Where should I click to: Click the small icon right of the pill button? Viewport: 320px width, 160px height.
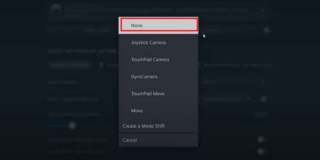point(101,65)
